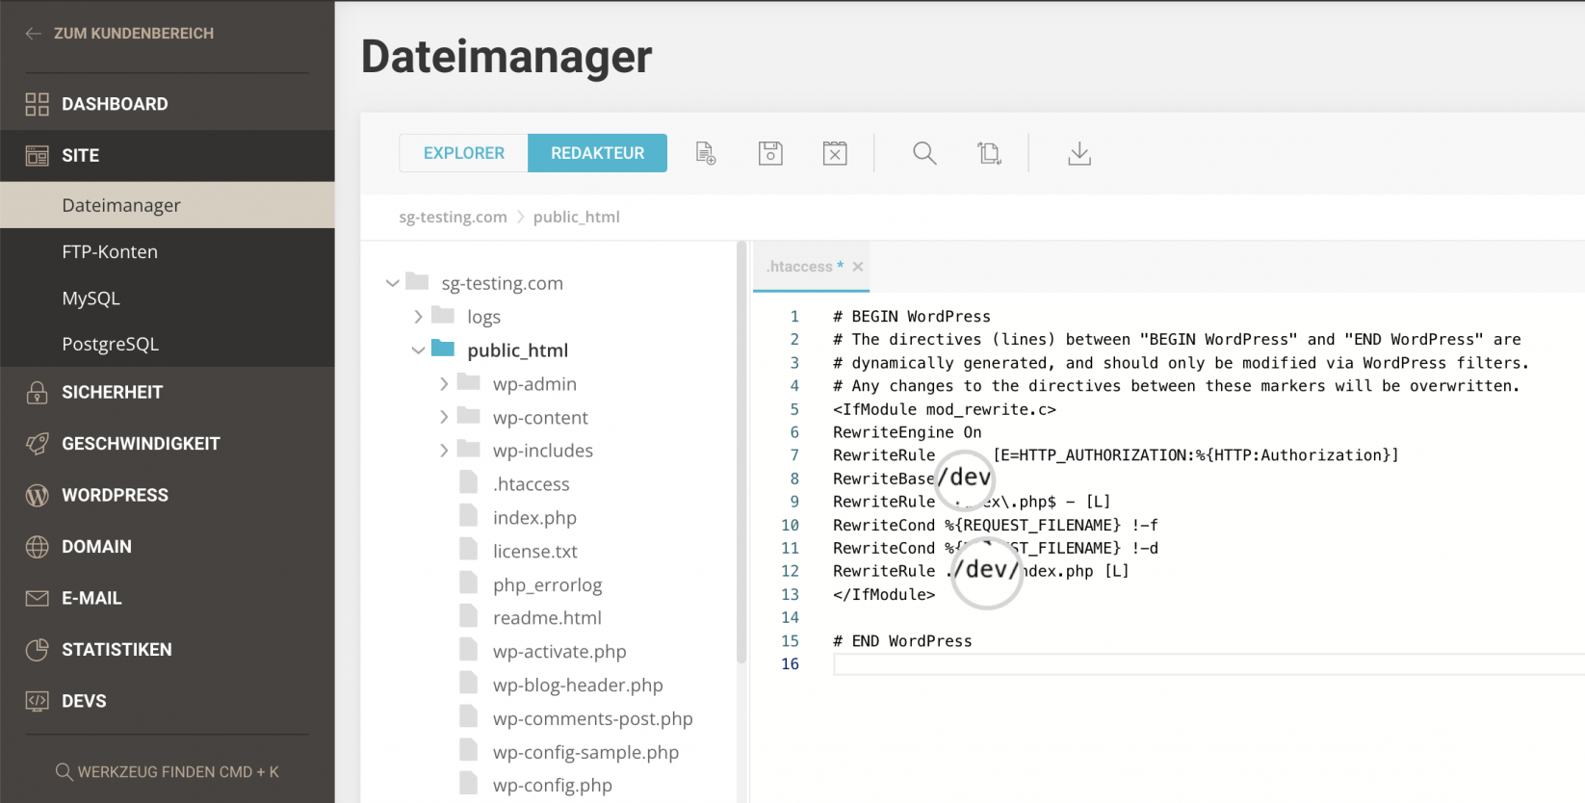The width and height of the screenshot is (1585, 803).
Task: Expand the logs folder chevron
Action: [x=418, y=316]
